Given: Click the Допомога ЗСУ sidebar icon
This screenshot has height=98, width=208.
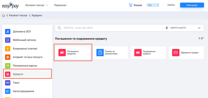Looking at the screenshot, I should click(8, 32).
